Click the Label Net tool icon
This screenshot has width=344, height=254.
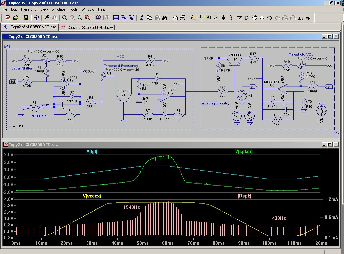tap(208, 18)
